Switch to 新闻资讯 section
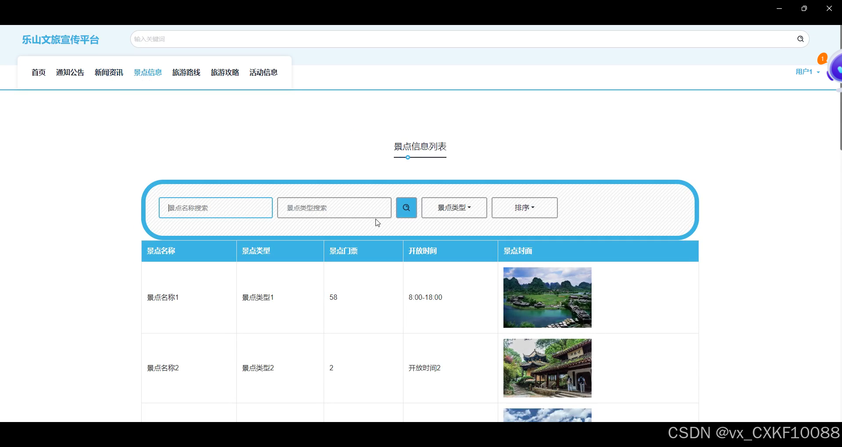This screenshot has height=447, width=842. 109,72
